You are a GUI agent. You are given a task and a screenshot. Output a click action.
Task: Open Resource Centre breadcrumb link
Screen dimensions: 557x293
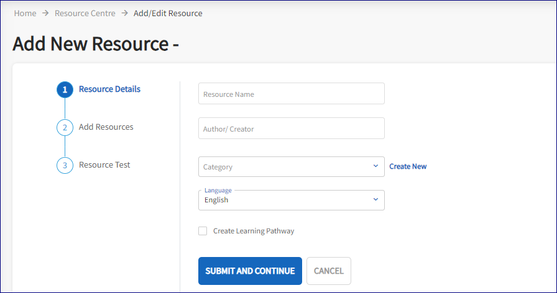(85, 13)
